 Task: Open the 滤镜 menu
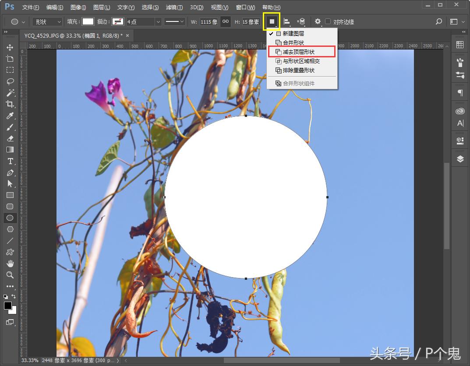[x=173, y=7]
